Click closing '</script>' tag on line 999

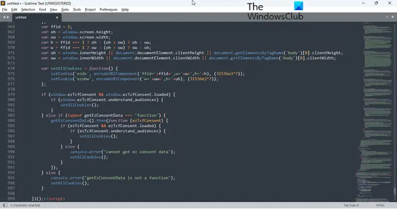pyautogui.click(x=54, y=199)
